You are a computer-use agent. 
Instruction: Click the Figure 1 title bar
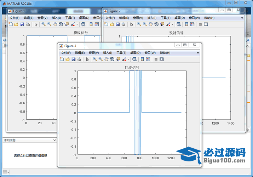pyautogui.click(x=53, y=11)
